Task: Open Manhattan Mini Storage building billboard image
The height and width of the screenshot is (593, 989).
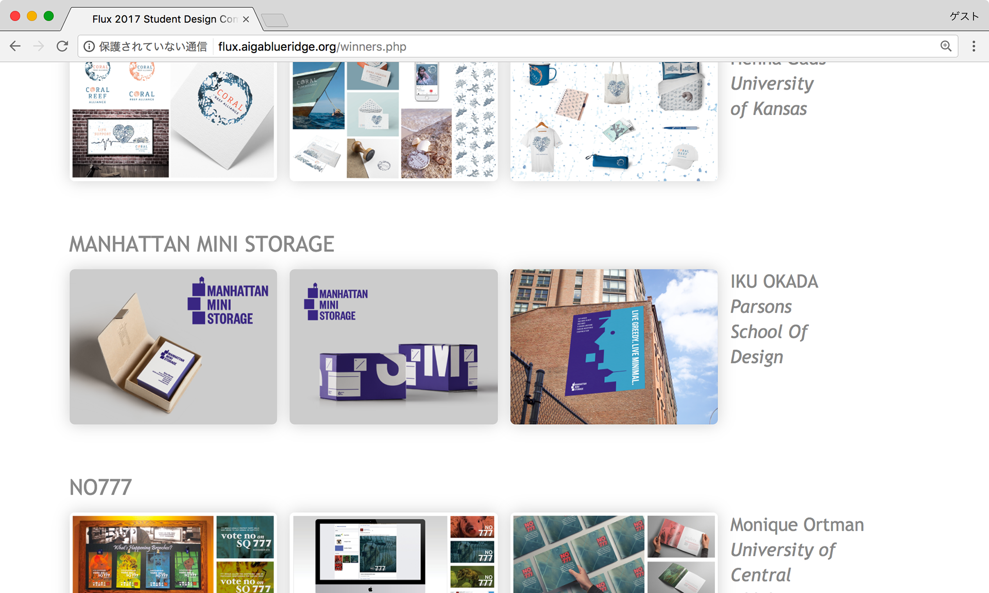Action: 614,347
